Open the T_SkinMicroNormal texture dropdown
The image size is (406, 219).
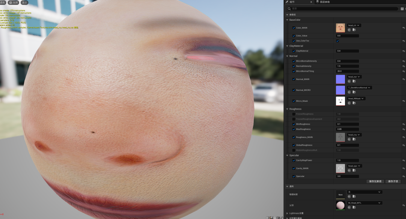pos(360,88)
